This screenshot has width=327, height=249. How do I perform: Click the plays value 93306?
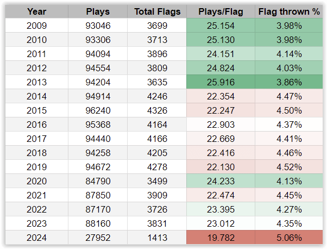(x=98, y=40)
